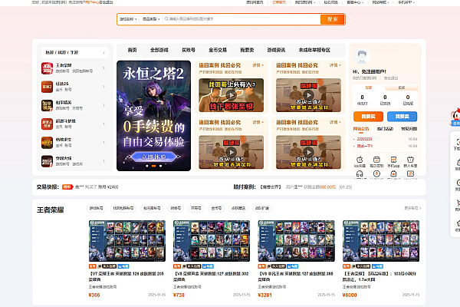460x307 pixels.
Task: Filter by the 游戏账号 chip under 王者荣耀
Action: click(x=97, y=208)
